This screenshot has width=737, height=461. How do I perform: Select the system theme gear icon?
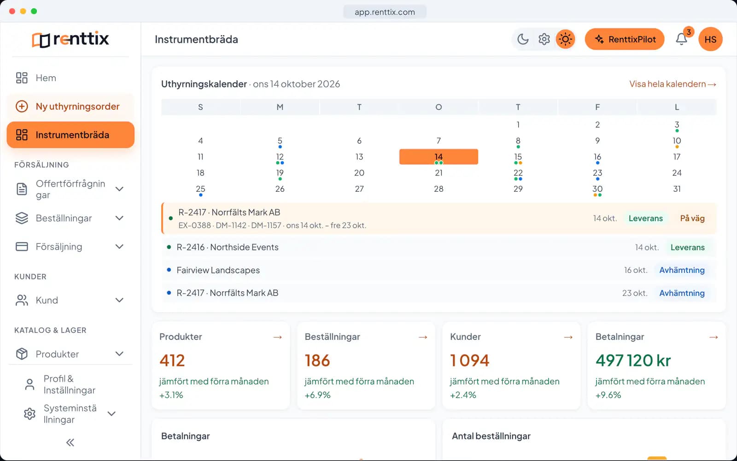(x=544, y=39)
